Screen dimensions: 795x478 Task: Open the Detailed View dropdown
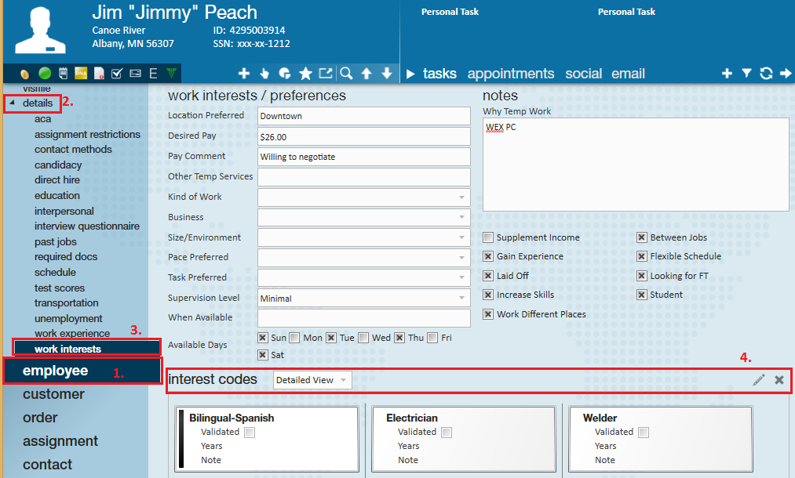coord(312,380)
